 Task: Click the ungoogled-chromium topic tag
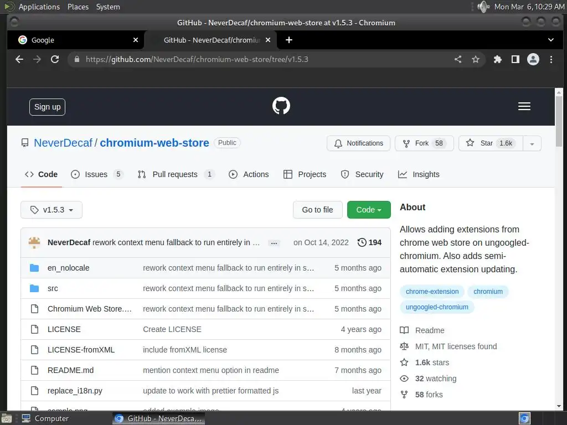point(437,307)
